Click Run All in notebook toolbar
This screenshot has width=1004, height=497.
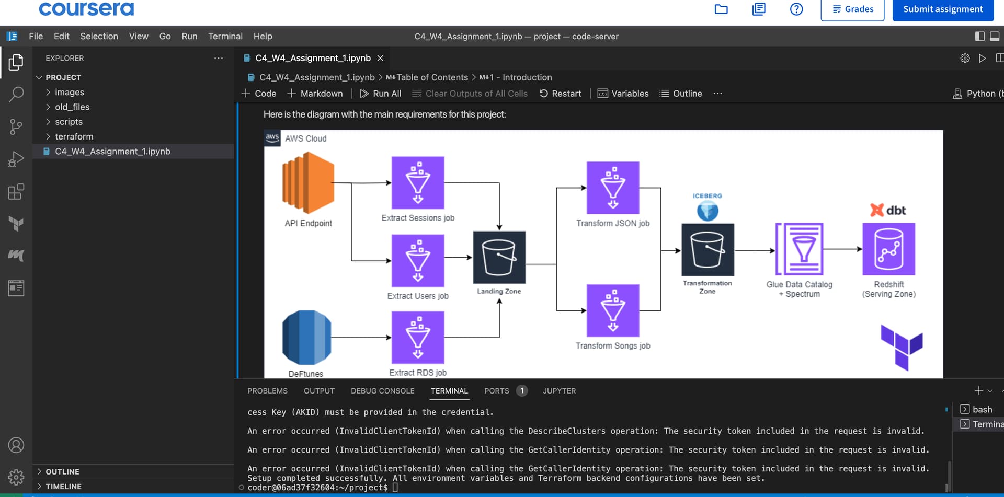point(381,94)
